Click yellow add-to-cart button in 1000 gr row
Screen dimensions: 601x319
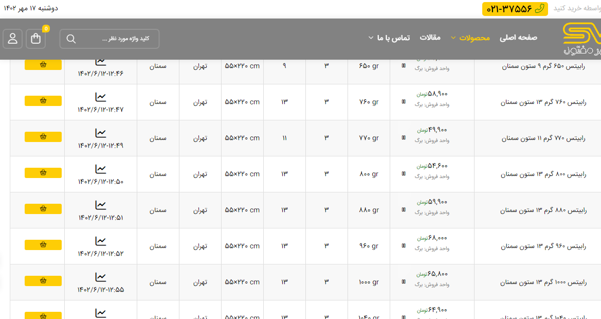click(43, 281)
